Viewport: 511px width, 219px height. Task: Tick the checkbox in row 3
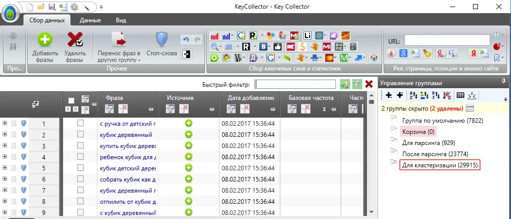coord(80,145)
